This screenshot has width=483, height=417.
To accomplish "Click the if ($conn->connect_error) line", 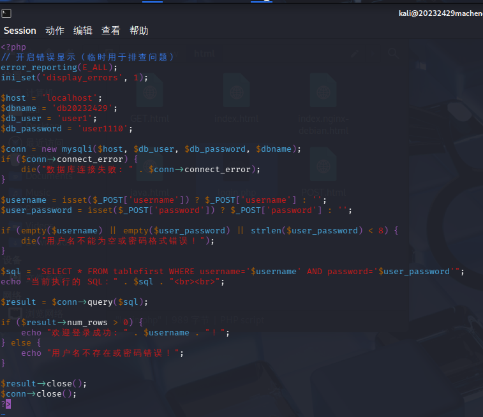I will point(70,159).
